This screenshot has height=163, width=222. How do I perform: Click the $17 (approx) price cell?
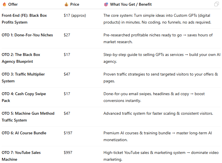pyautogui.click(x=75, y=15)
